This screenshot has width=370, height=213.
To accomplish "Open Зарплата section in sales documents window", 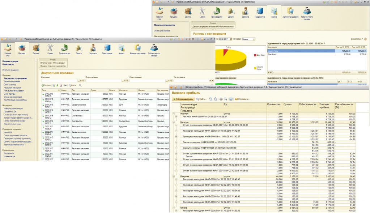I will [x=93, y=49].
